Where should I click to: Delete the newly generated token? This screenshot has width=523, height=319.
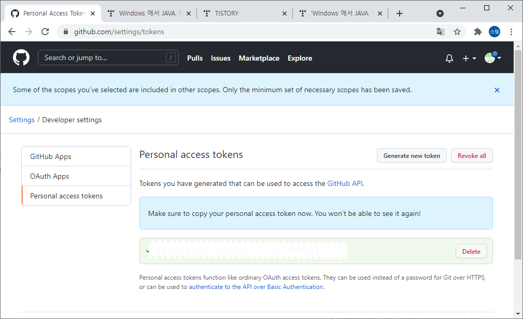tap(471, 251)
